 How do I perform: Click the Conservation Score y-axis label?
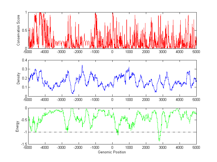click(x=18, y=30)
